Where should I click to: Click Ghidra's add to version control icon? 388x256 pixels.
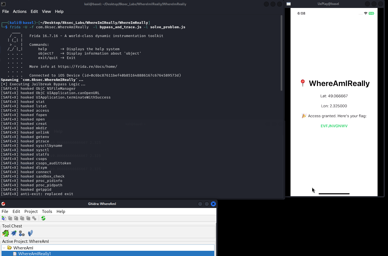(x=4, y=218)
